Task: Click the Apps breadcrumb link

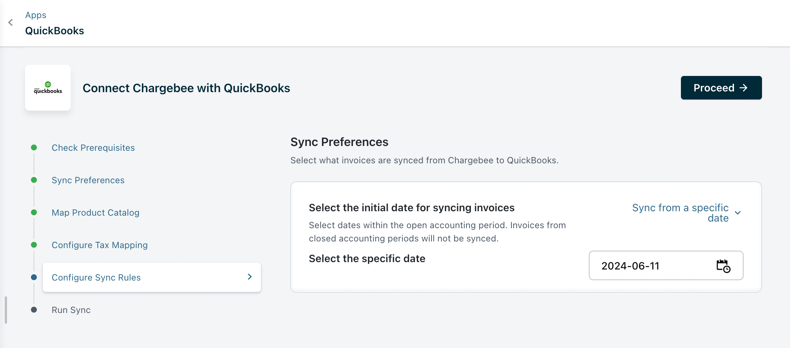Action: 36,15
